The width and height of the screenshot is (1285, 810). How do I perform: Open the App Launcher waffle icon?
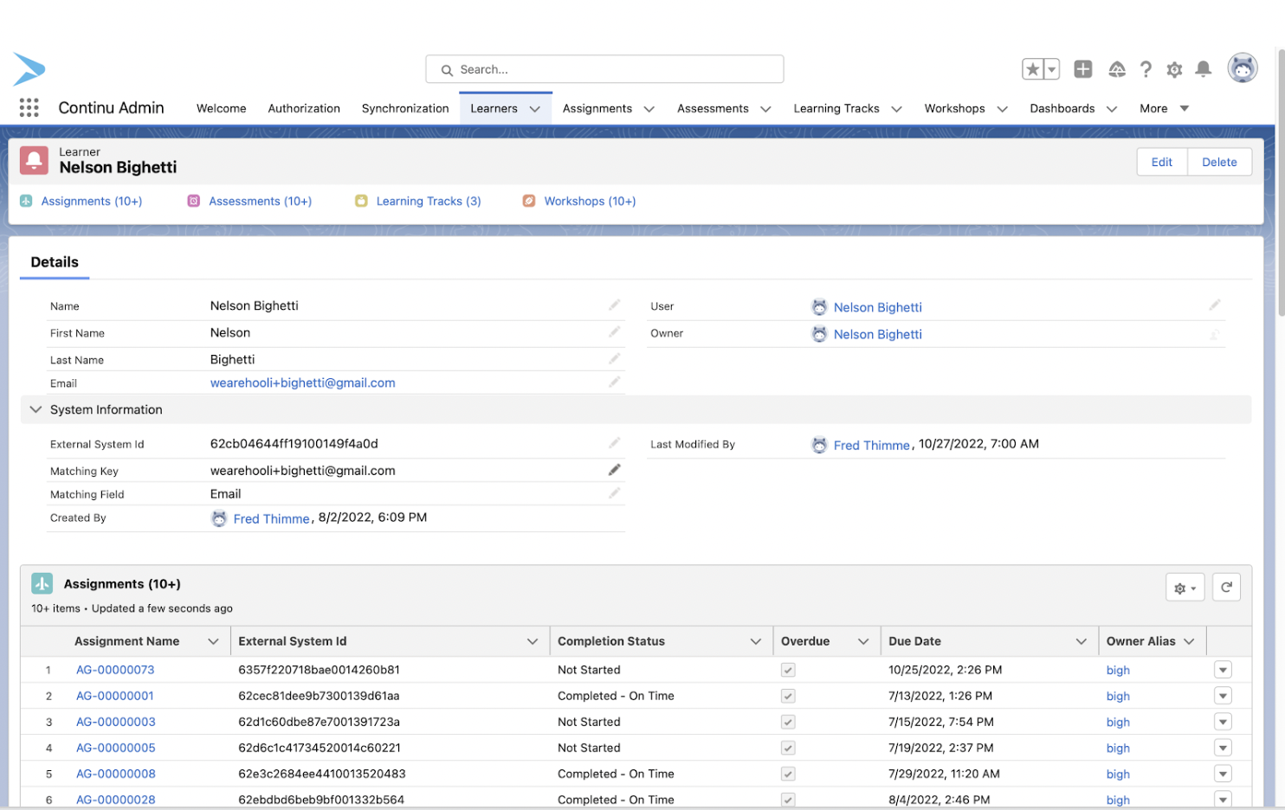point(29,107)
